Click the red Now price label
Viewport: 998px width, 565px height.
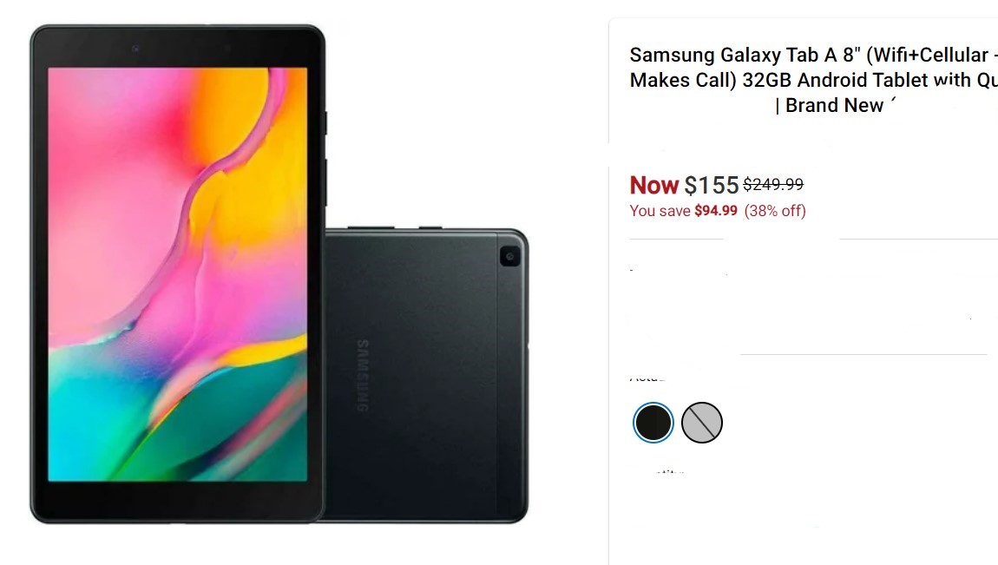654,185
